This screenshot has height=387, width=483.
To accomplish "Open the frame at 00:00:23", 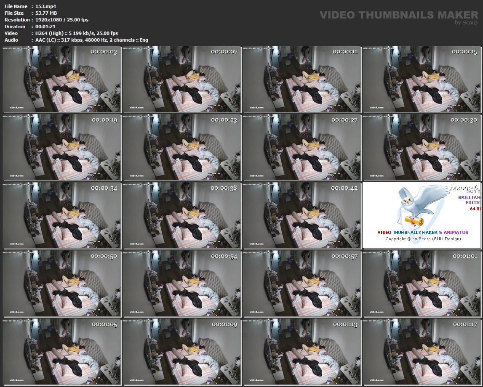I will point(182,148).
